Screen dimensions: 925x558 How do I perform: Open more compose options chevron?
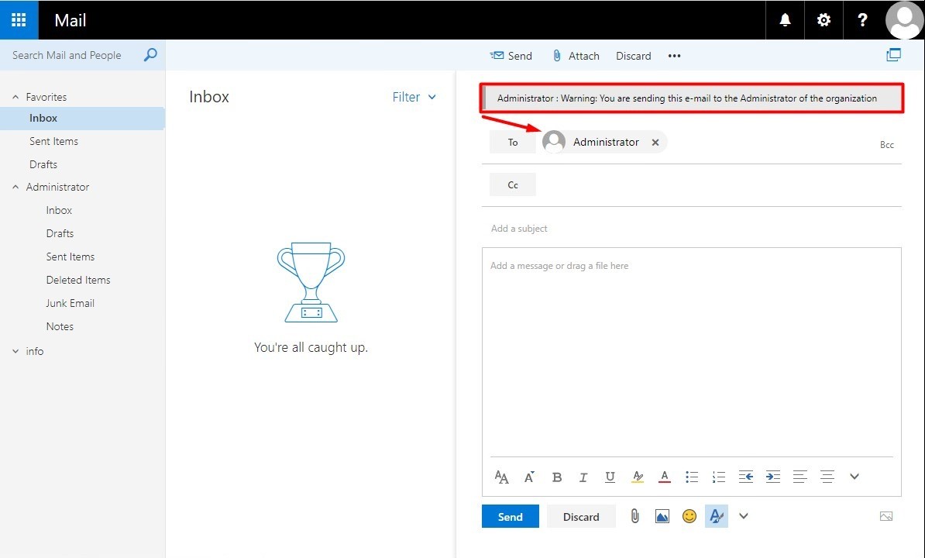pyautogui.click(x=743, y=516)
